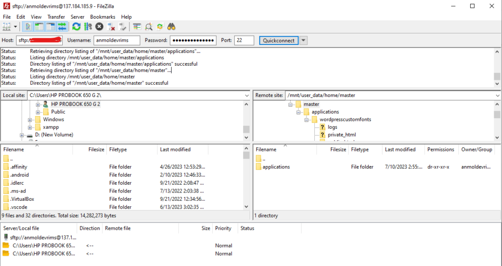The image size is (502, 266).
Task: Open the Help menu
Action: coord(126,17)
